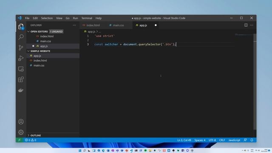Click the VS Code logo in title bar
272x153 pixels.
coord(20,18)
